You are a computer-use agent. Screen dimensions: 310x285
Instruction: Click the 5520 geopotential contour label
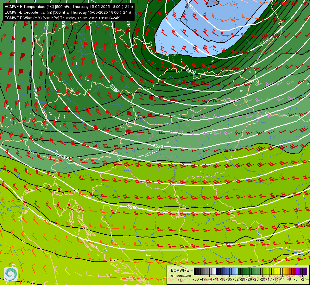158,146
